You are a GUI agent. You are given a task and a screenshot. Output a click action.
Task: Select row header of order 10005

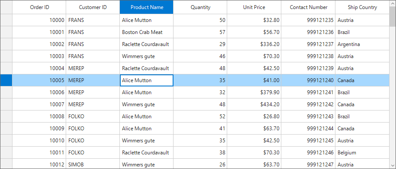pyautogui.click(x=6, y=80)
